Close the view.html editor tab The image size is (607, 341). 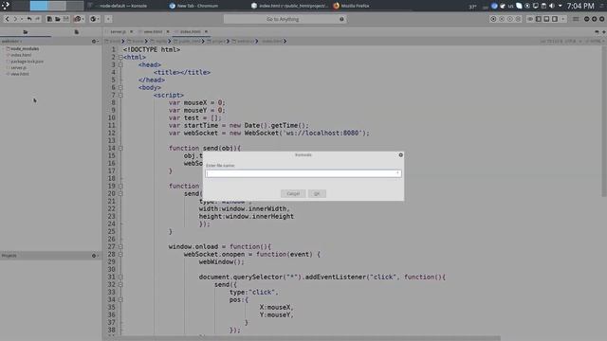[168, 31]
